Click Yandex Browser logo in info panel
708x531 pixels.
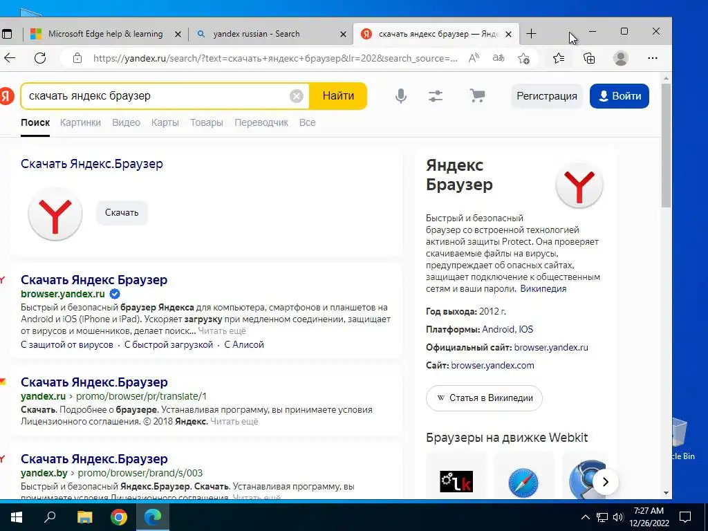pos(579,184)
